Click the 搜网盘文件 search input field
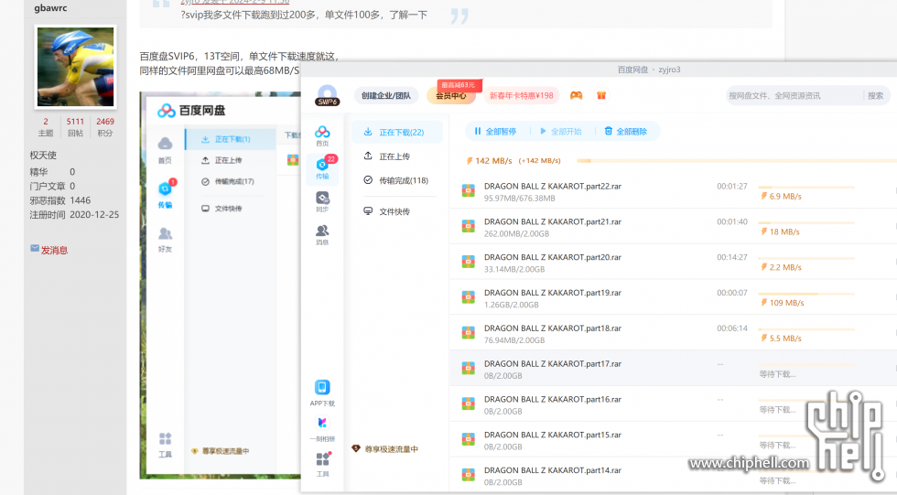Viewport: 897px width, 495px height. pyautogui.click(x=794, y=95)
